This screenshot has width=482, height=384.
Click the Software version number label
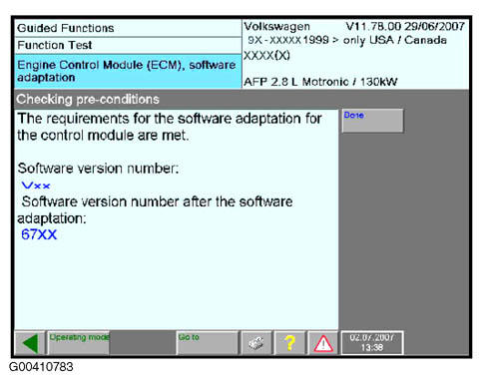98,169
